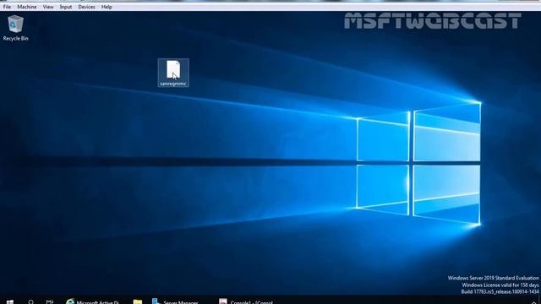Open the View menu
Image resolution: width=541 pixels, height=304 pixels.
pyautogui.click(x=48, y=7)
